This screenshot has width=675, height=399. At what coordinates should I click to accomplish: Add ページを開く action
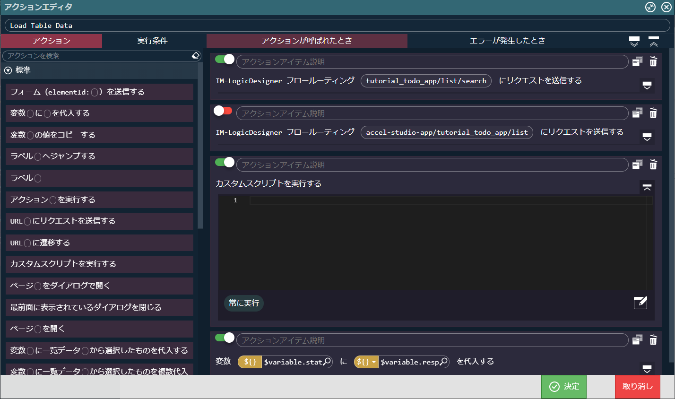99,329
